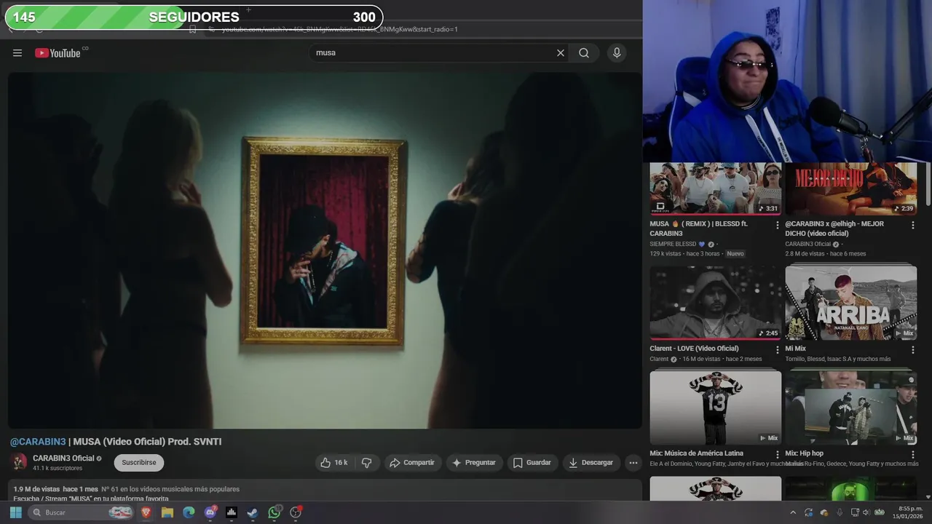Open the speaker volume tray icon
This screenshot has height=524, width=932.
click(x=866, y=512)
